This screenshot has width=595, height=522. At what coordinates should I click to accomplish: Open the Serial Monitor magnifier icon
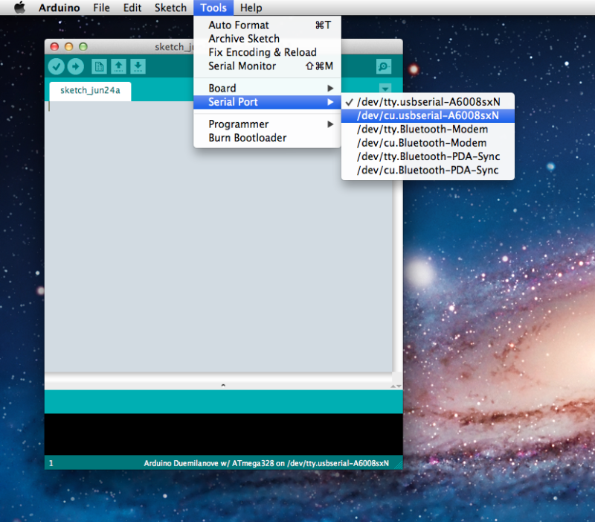[x=384, y=66]
